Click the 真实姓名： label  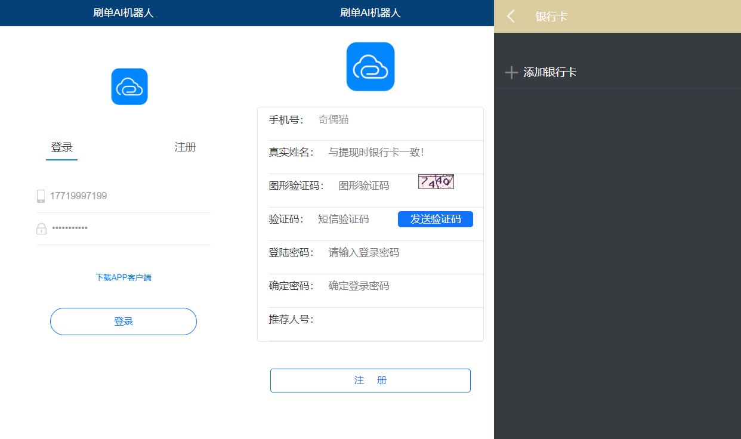292,153
